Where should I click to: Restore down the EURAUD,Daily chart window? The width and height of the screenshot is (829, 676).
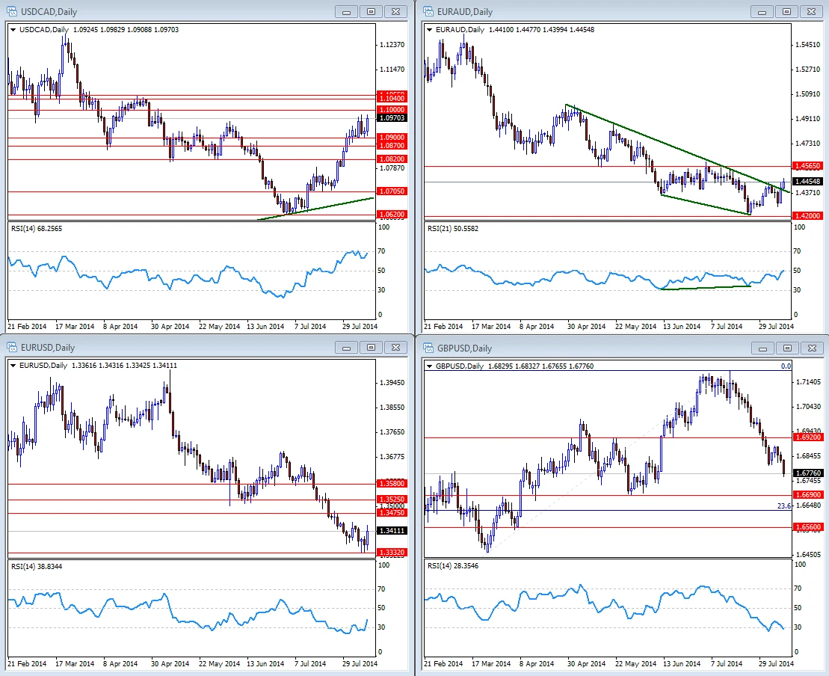coord(786,12)
